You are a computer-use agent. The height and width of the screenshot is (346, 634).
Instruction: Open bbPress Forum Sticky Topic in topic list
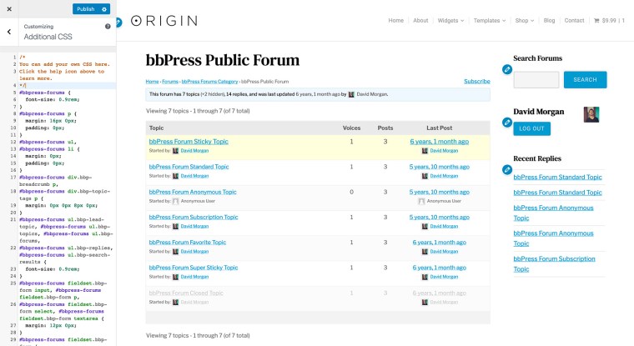[x=189, y=142]
